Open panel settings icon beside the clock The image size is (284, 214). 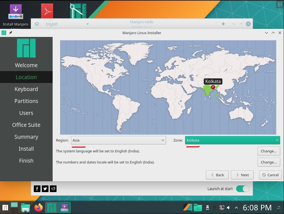click(279, 208)
